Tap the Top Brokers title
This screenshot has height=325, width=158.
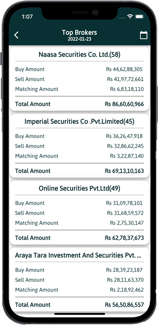point(80,32)
